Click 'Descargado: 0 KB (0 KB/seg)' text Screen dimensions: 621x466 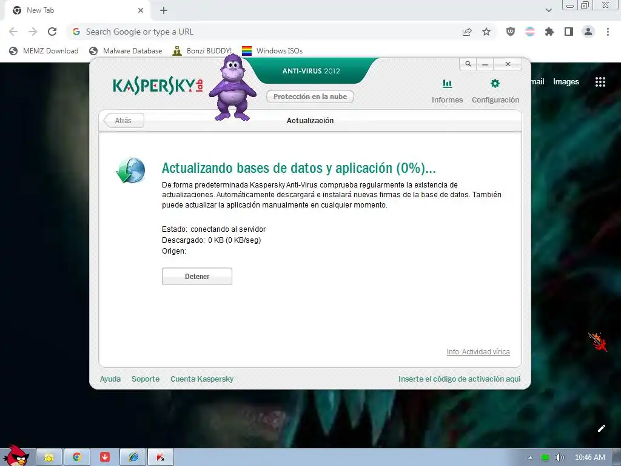[x=212, y=240]
